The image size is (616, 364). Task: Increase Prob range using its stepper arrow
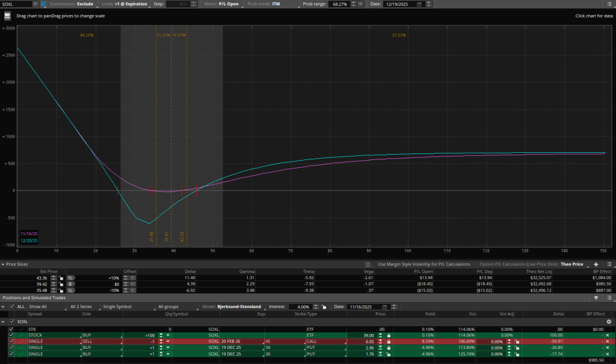pos(352,2)
